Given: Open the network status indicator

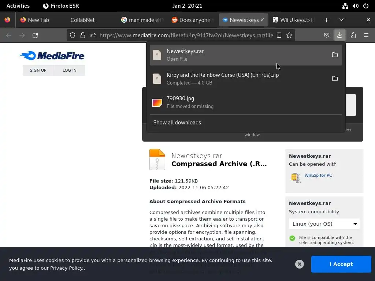Looking at the screenshot, I should click(x=345, y=6).
